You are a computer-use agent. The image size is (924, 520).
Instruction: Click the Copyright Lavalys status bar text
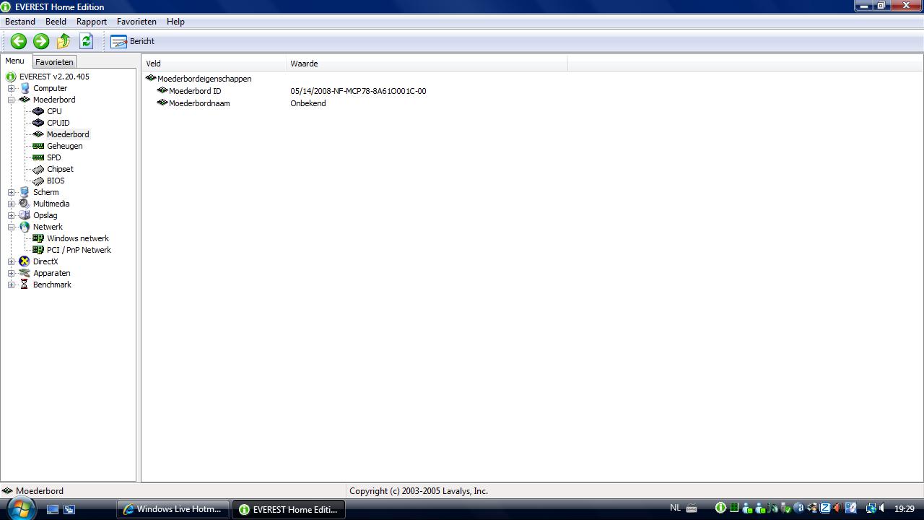point(419,491)
